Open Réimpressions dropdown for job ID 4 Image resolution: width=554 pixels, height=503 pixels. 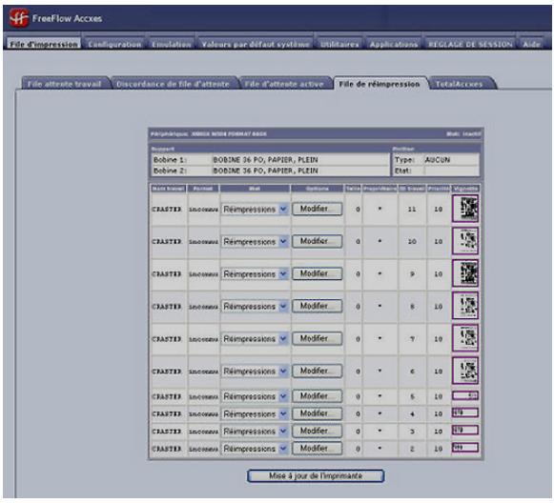(255, 413)
